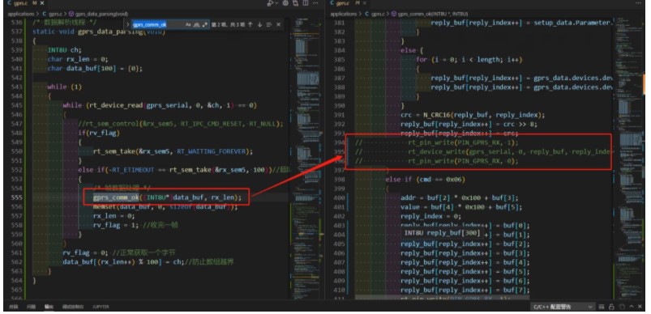The image size is (651, 314).
Task: Select the left gprs.c editor tab
Action: pos(25,3)
